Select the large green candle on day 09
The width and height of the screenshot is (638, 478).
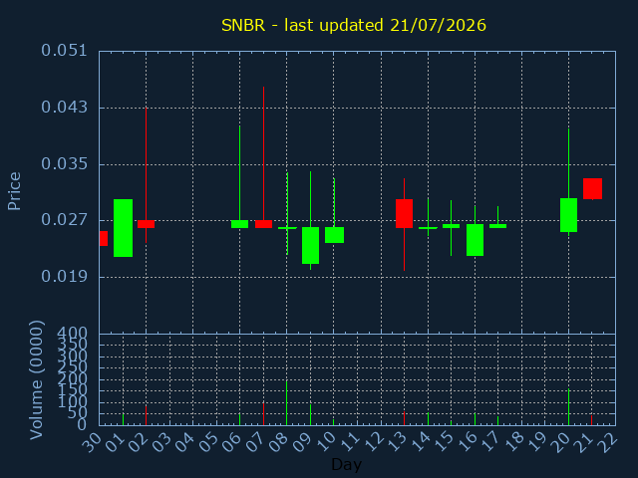(x=310, y=246)
